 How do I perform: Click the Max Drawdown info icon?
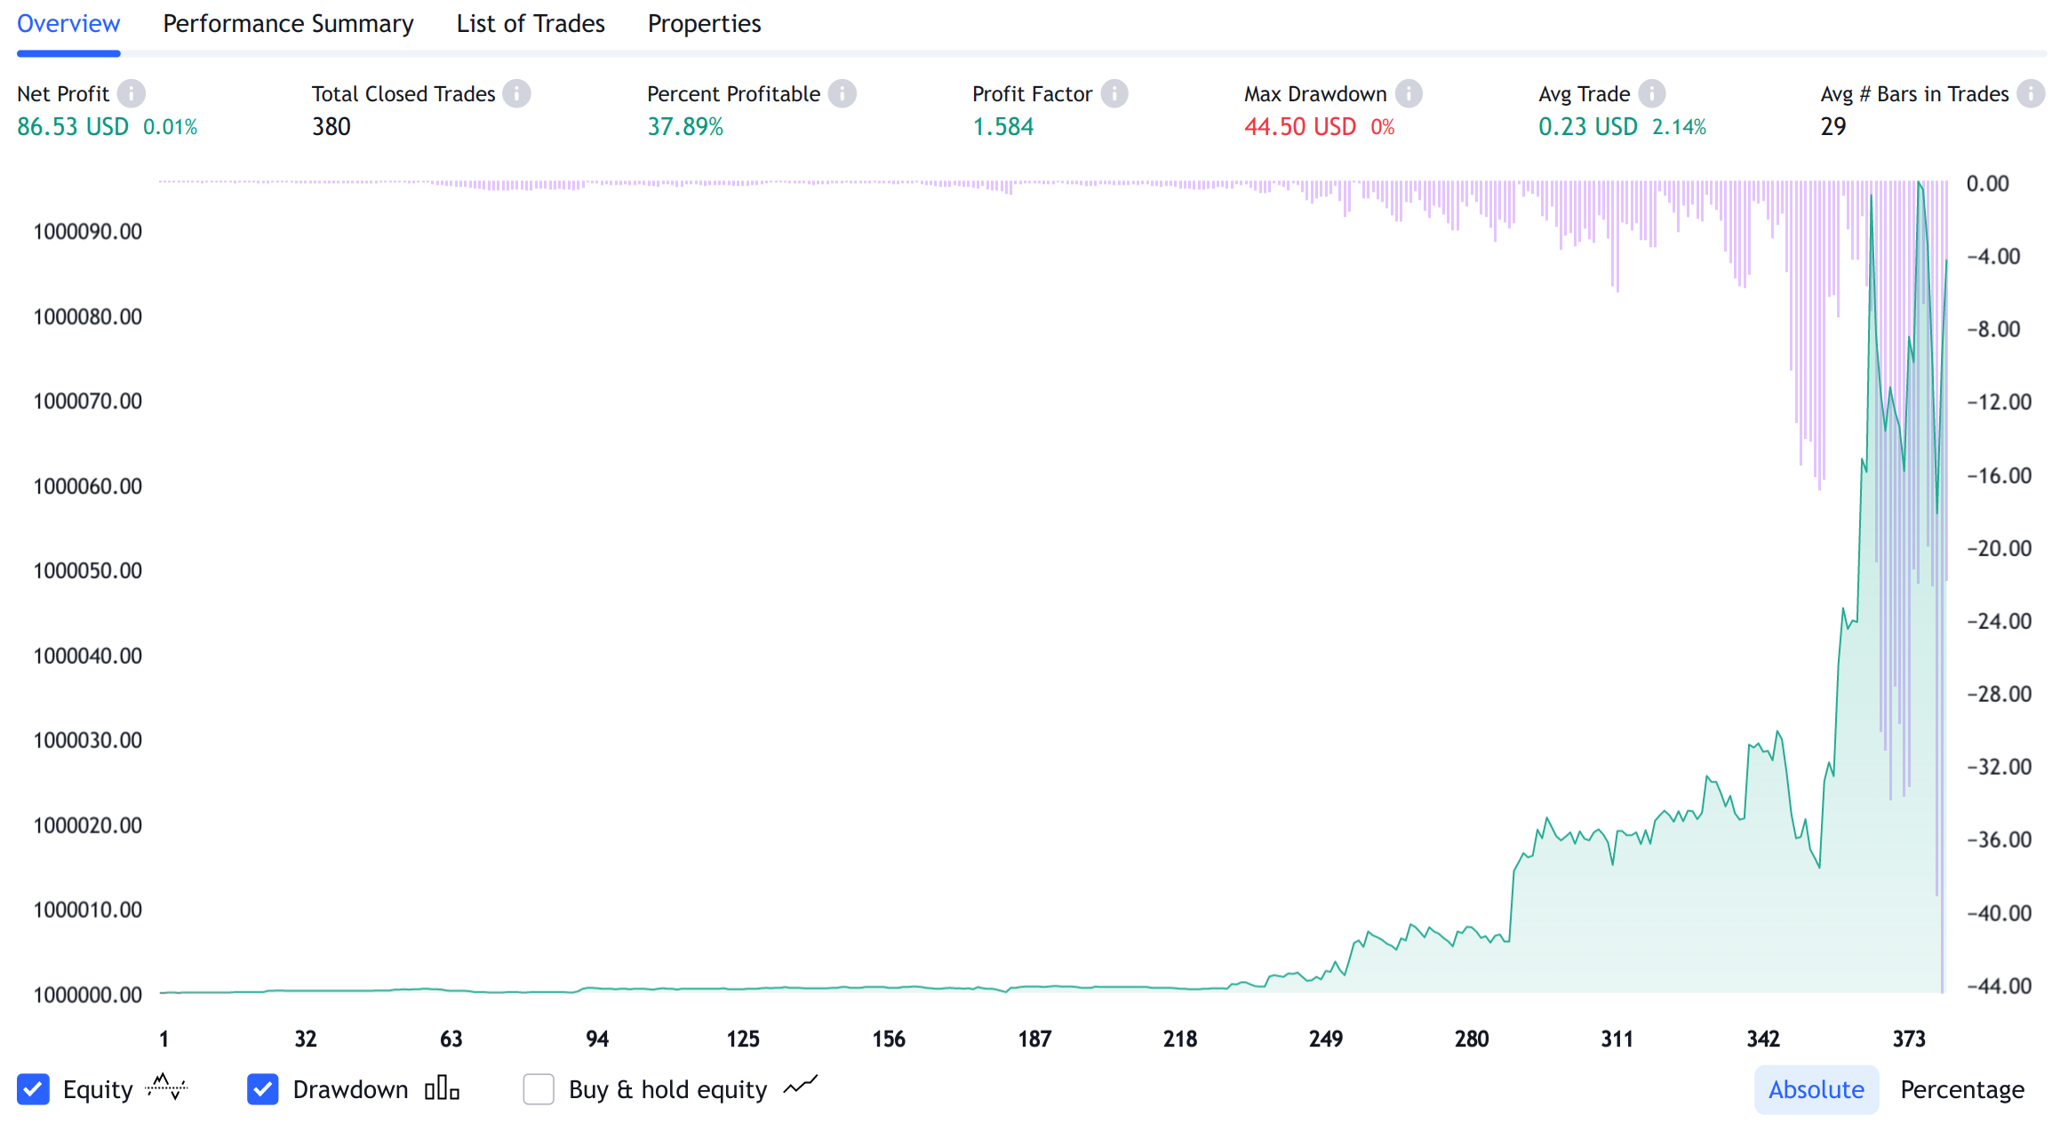[x=1409, y=93]
